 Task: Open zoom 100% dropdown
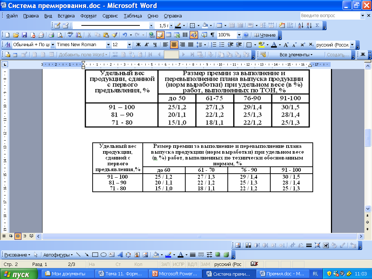click(x=239, y=35)
